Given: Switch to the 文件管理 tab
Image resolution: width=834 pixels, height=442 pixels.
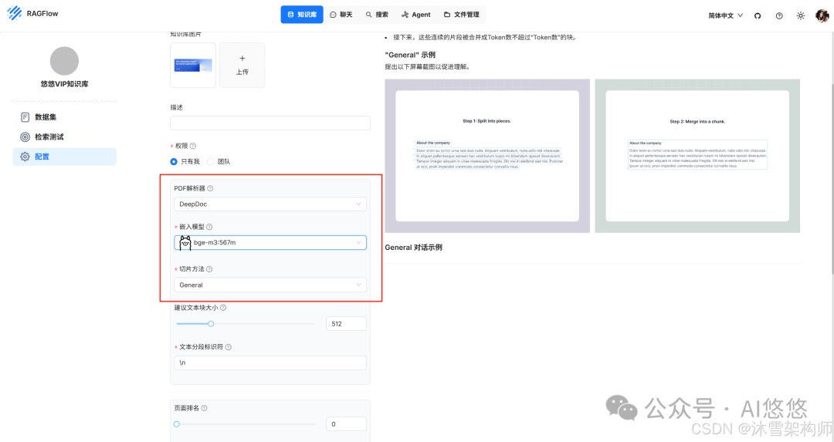Looking at the screenshot, I should pos(462,15).
